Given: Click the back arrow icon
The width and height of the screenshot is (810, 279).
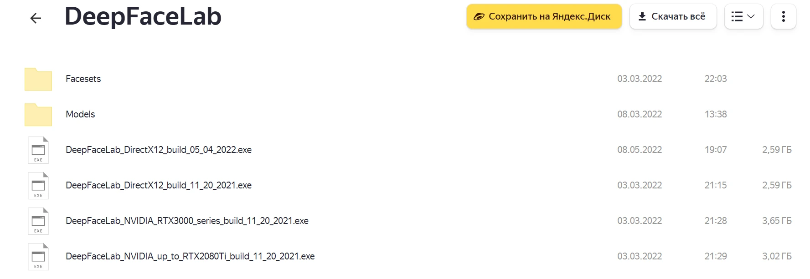Looking at the screenshot, I should [36, 18].
